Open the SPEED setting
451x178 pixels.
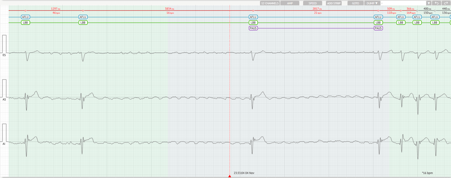(313, 3)
